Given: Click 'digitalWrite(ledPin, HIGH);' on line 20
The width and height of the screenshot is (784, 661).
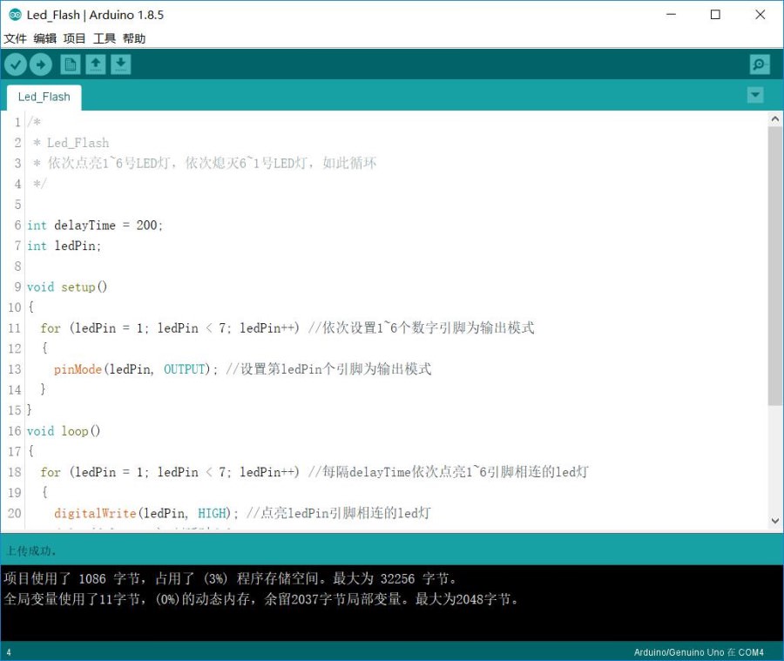Looking at the screenshot, I should (x=146, y=514).
